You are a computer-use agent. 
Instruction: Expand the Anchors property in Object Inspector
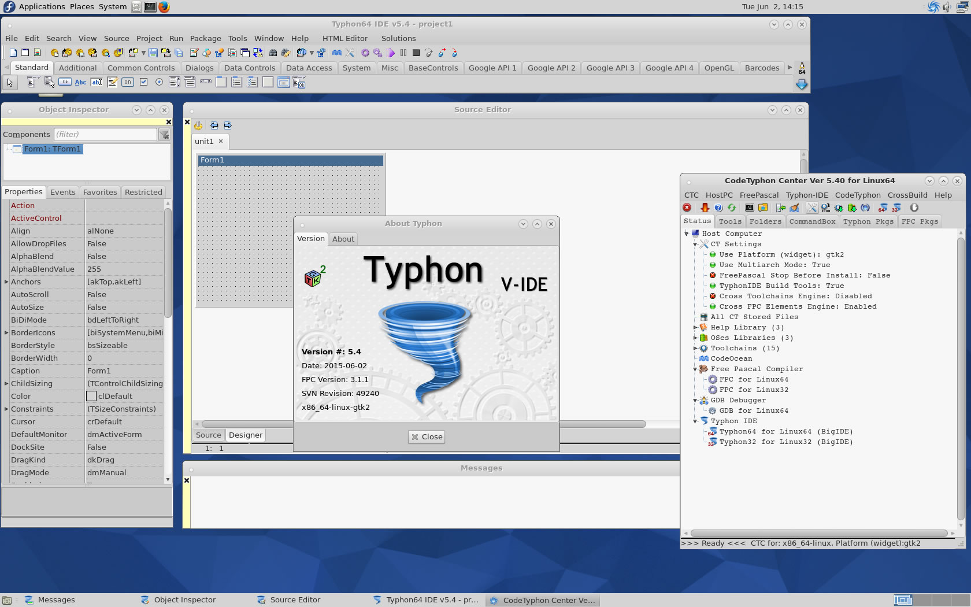pos(6,282)
